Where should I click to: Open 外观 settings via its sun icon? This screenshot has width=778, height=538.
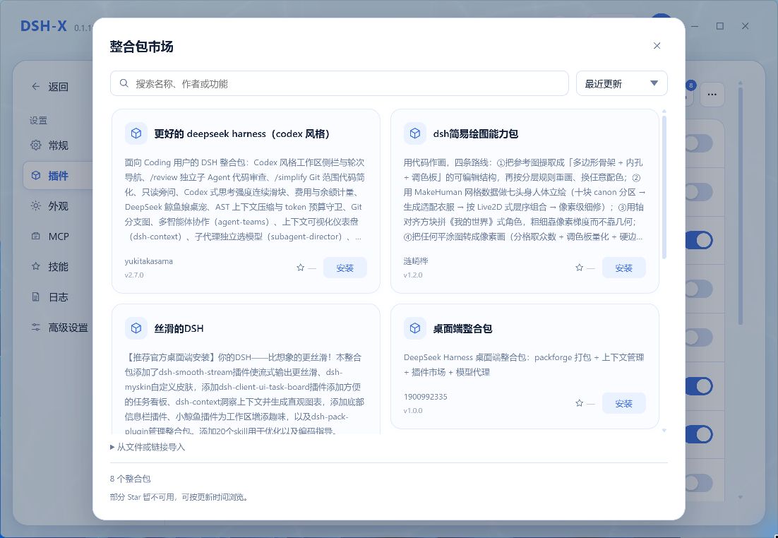[x=36, y=205]
